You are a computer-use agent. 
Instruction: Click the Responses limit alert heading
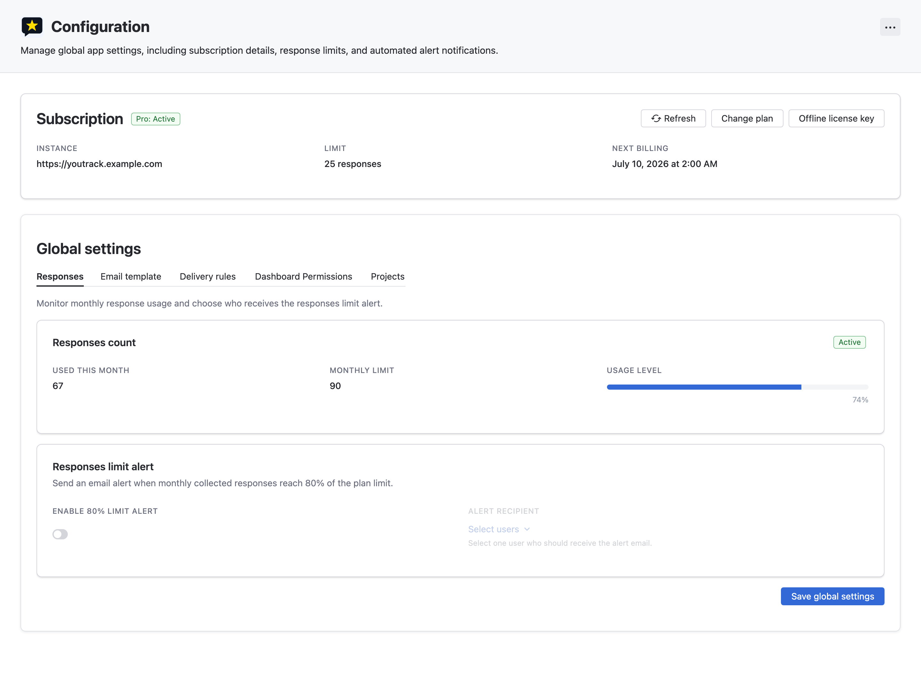[x=103, y=467]
